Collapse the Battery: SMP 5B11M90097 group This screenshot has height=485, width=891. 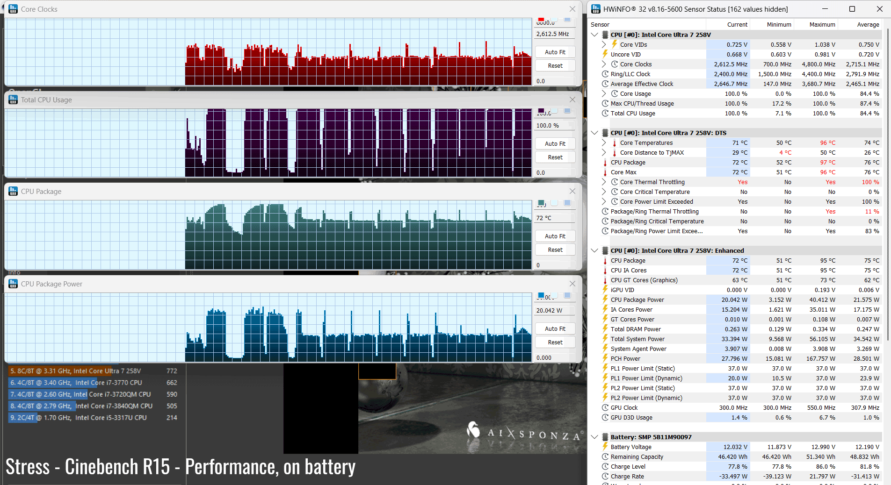594,437
